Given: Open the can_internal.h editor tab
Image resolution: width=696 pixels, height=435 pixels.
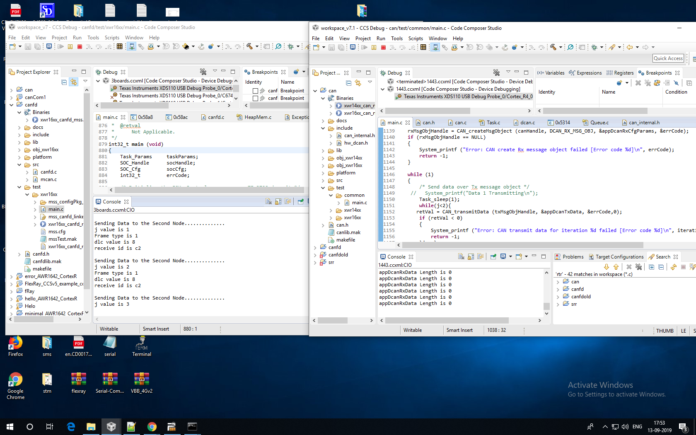Looking at the screenshot, I should 644,123.
